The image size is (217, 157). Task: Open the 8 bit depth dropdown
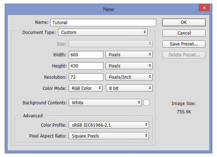pyautogui.click(x=129, y=88)
